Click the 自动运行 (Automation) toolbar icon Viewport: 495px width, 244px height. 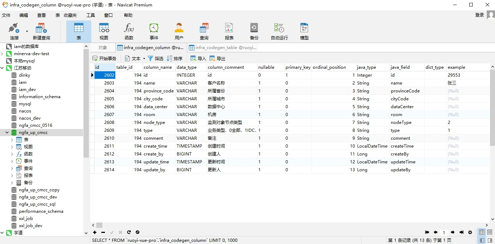point(279,32)
